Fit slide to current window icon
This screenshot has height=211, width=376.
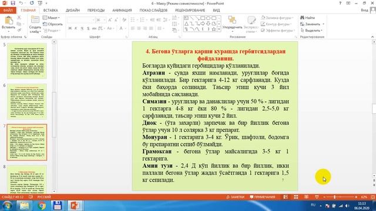click(x=372, y=197)
